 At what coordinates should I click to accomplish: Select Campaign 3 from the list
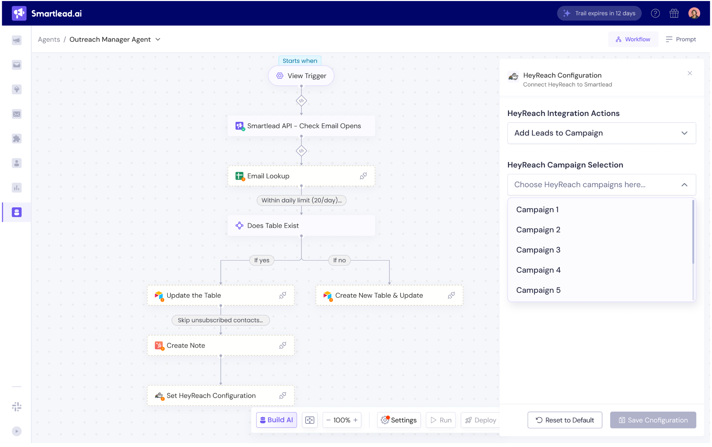[538, 250]
